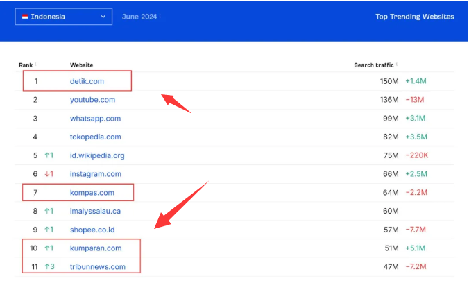The image size is (469, 283).
Task: Click the 99M traffic value for whatsapp.com
Action: point(391,118)
